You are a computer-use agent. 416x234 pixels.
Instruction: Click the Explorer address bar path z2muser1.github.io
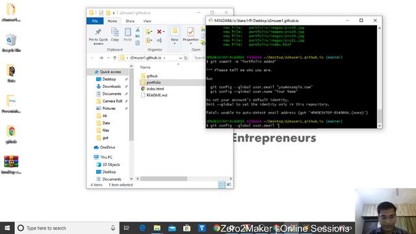(146, 58)
